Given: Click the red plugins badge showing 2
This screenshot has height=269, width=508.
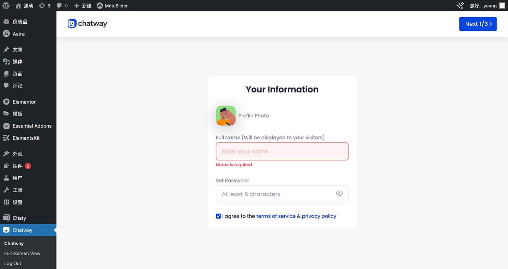Looking at the screenshot, I should click(x=28, y=166).
